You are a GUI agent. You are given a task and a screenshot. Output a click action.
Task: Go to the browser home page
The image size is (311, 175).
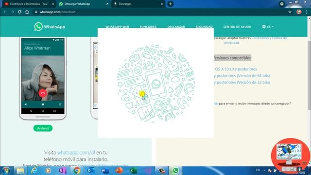(27, 12)
